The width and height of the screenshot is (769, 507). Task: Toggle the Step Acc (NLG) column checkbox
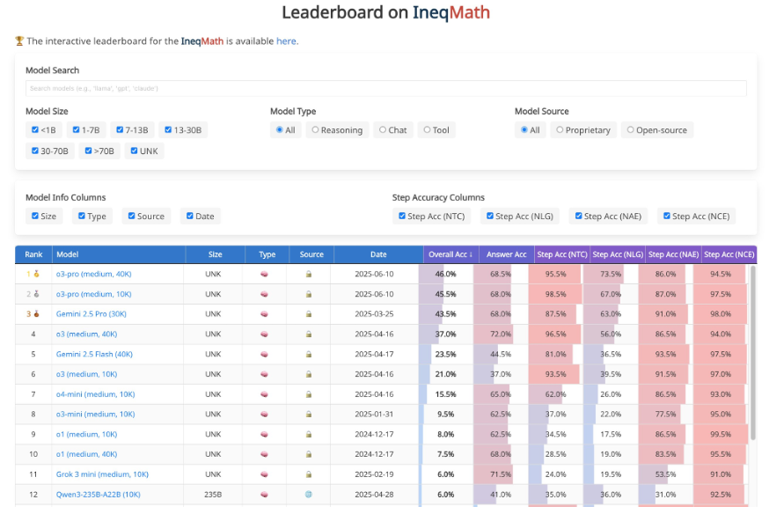[x=490, y=216]
